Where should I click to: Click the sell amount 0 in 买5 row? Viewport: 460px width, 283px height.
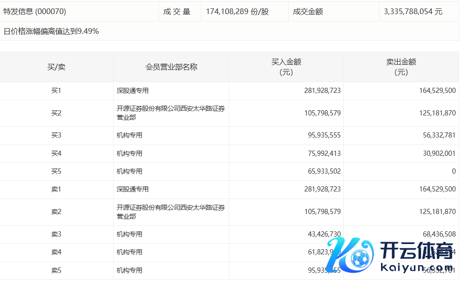(453, 171)
